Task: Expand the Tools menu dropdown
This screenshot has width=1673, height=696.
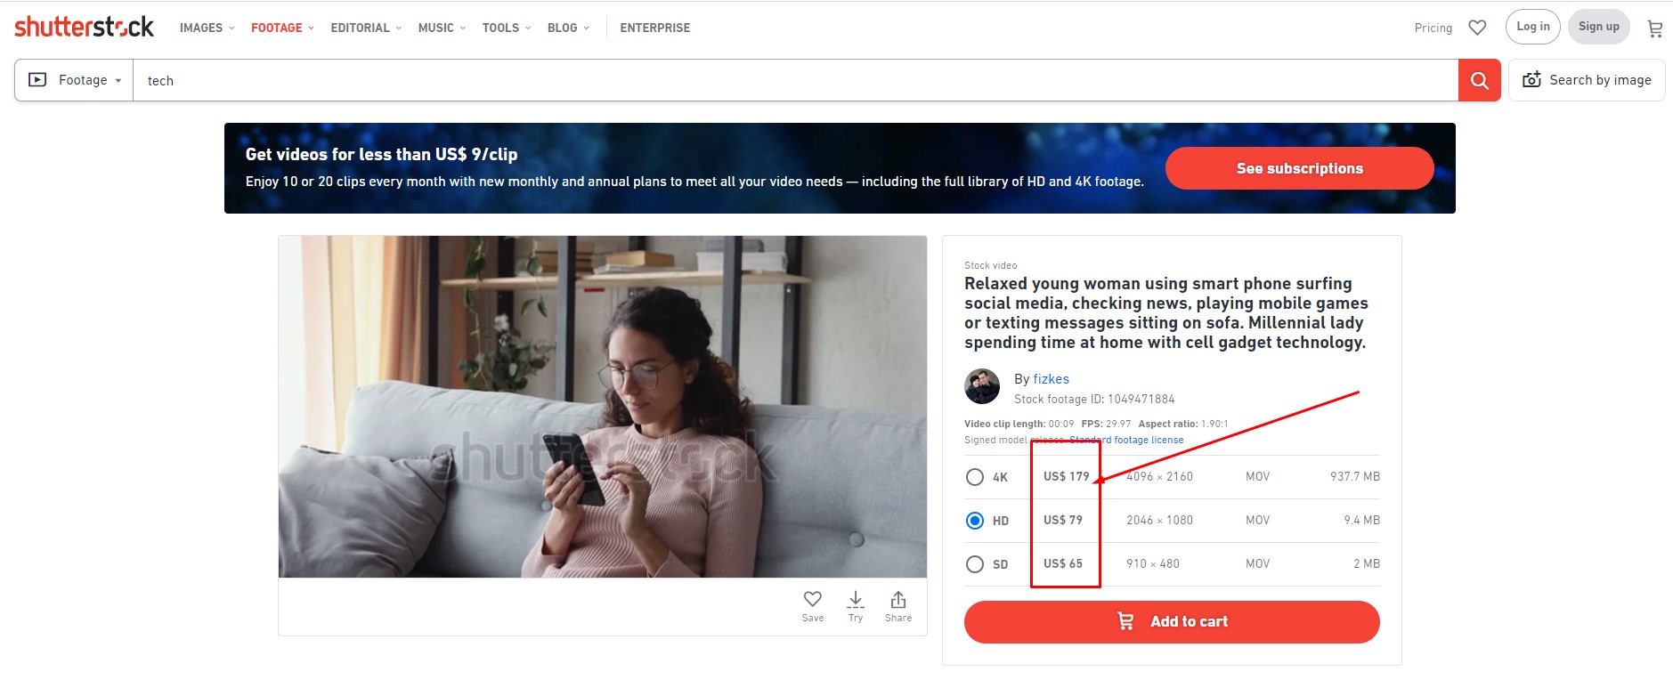Action: pos(506,28)
